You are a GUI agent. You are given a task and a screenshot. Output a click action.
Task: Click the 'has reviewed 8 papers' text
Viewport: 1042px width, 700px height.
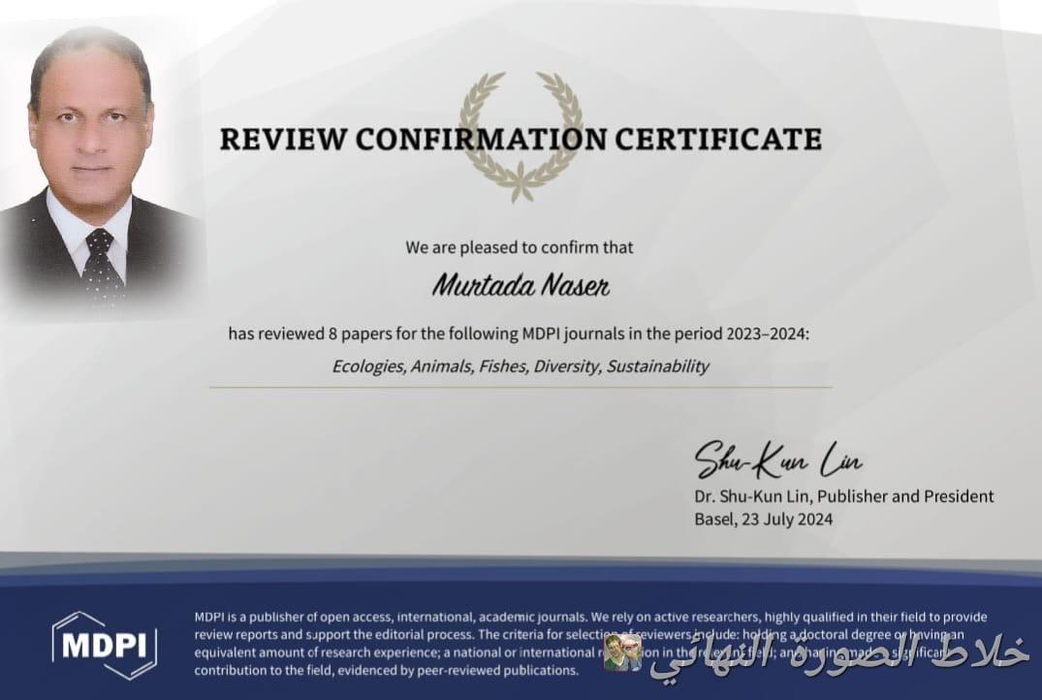(320, 334)
